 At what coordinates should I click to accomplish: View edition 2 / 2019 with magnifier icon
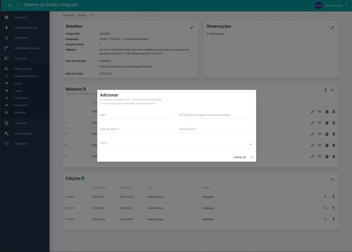pos(326,208)
